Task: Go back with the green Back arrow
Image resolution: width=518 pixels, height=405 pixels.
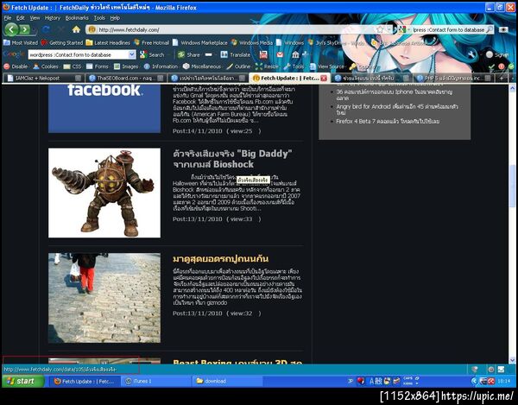Action: 11,29
